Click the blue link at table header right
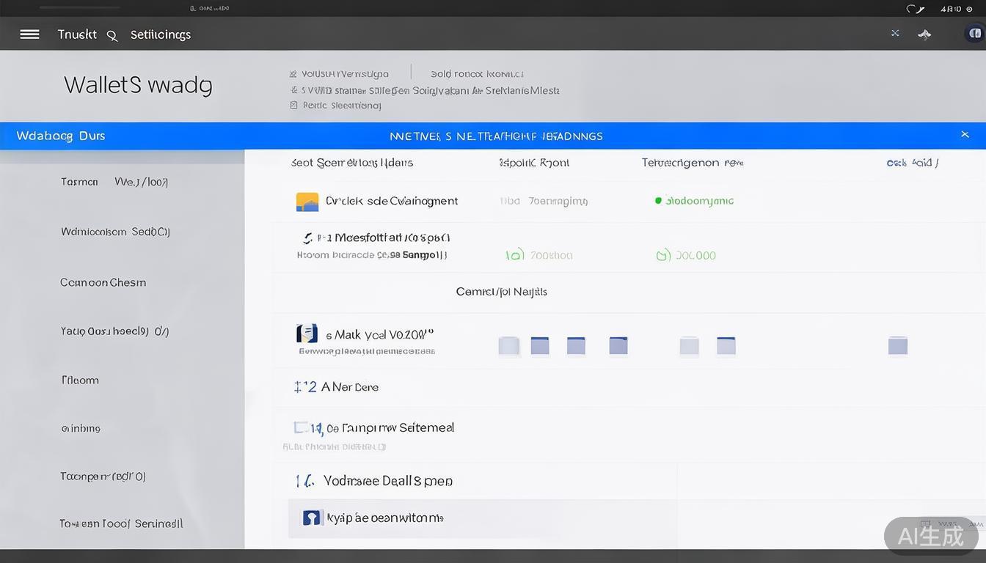The image size is (986, 563). tap(912, 163)
